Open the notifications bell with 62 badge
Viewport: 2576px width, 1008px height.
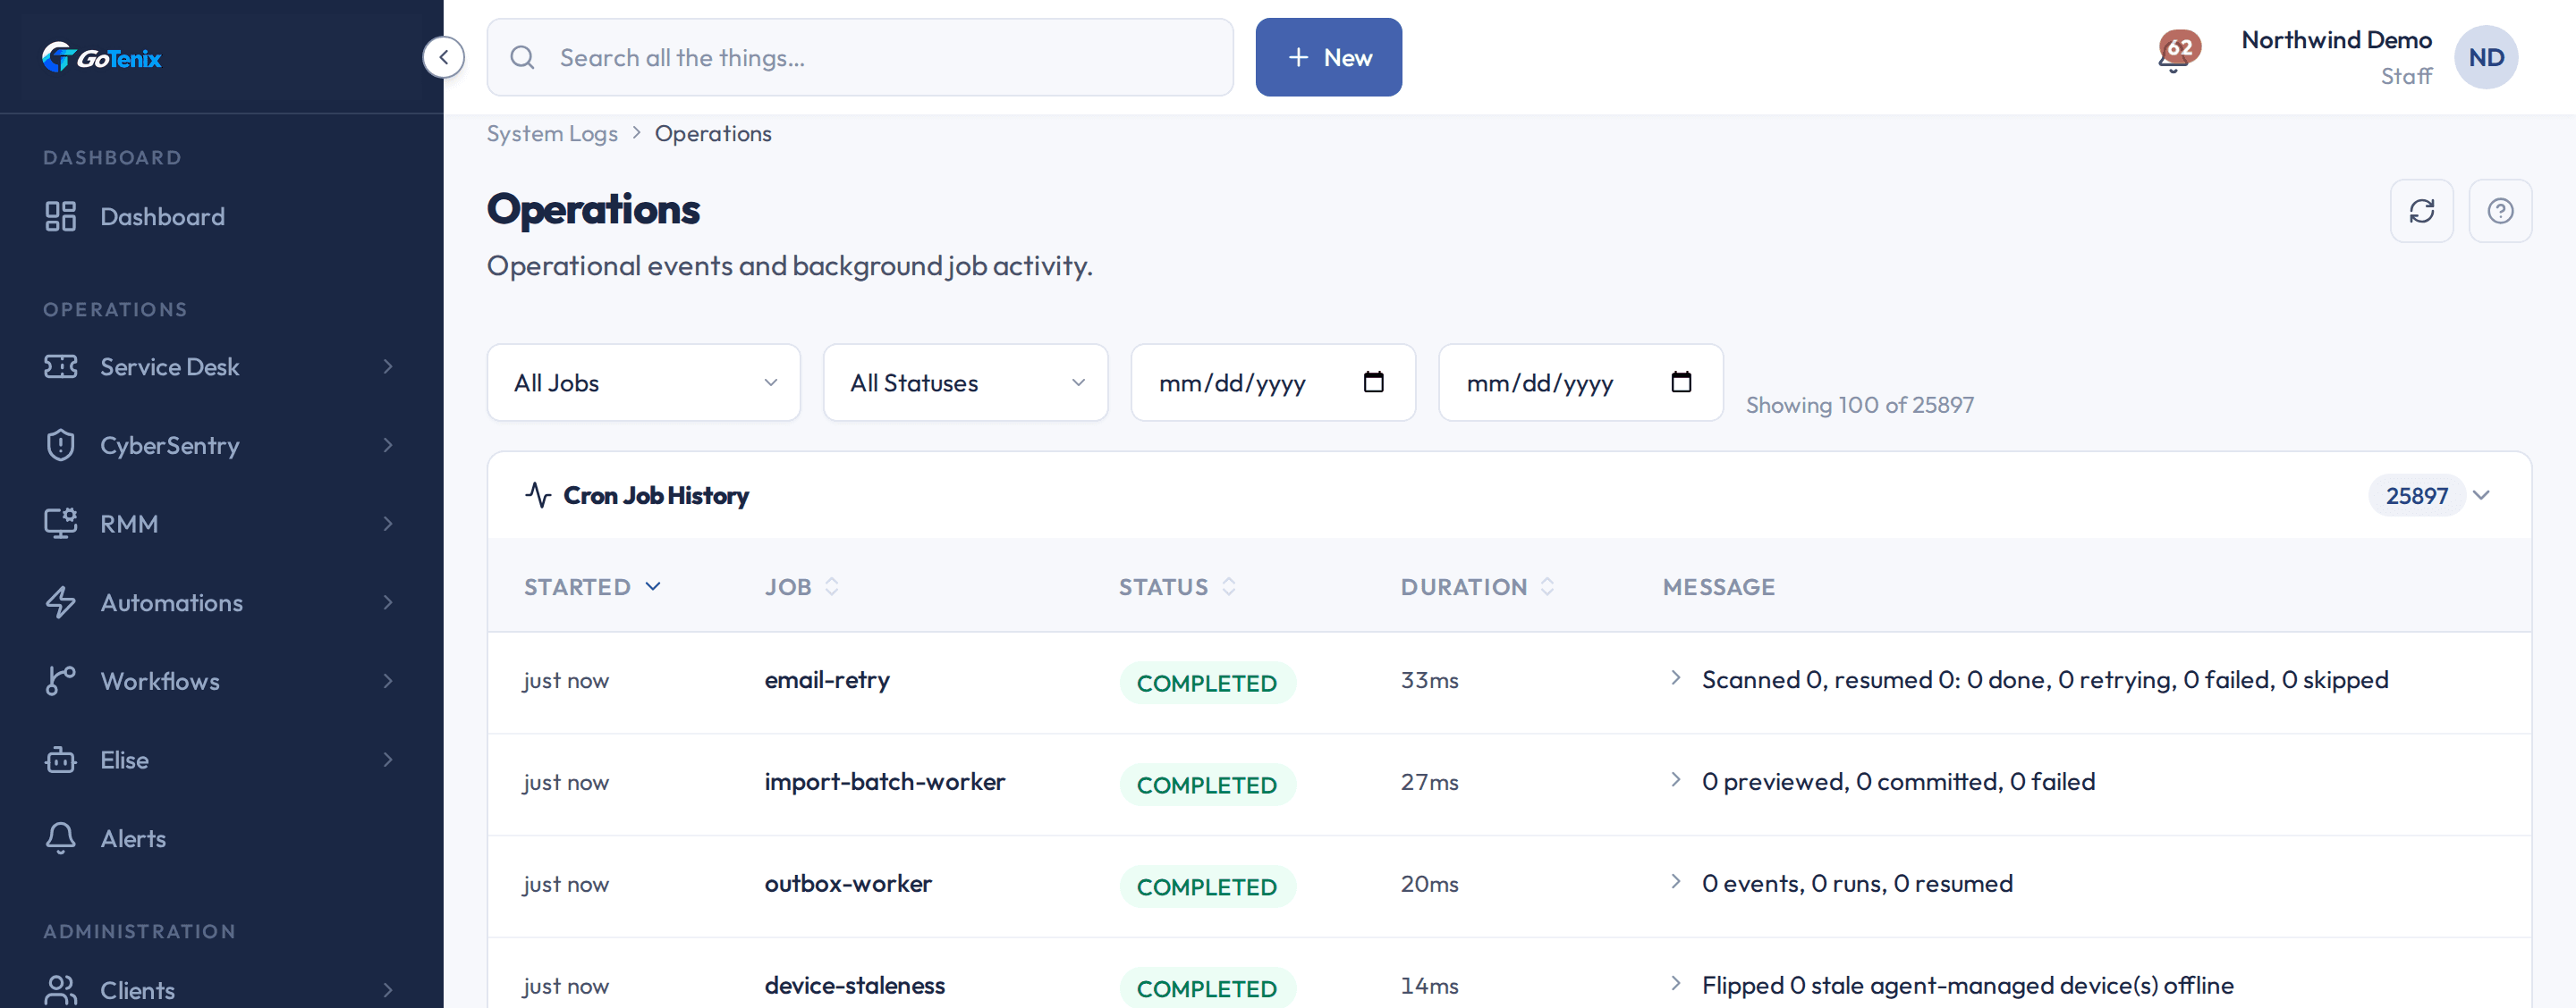point(2176,54)
